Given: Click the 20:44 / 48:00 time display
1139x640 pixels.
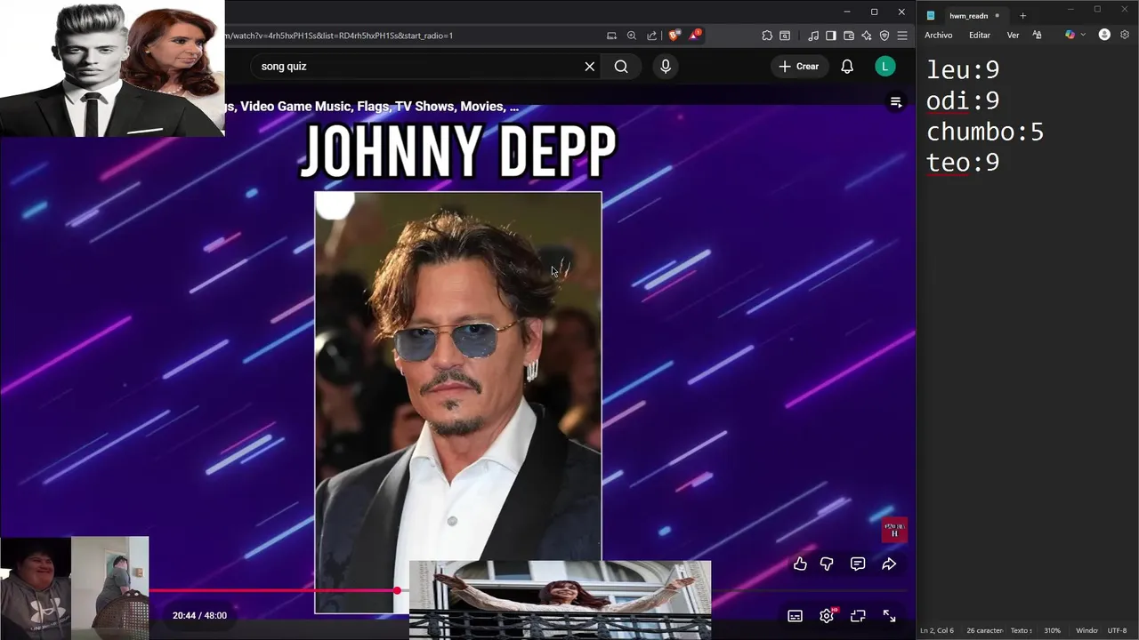Looking at the screenshot, I should coord(199,615).
